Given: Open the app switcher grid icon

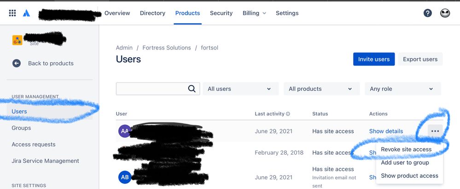Looking at the screenshot, I should 12,13.
